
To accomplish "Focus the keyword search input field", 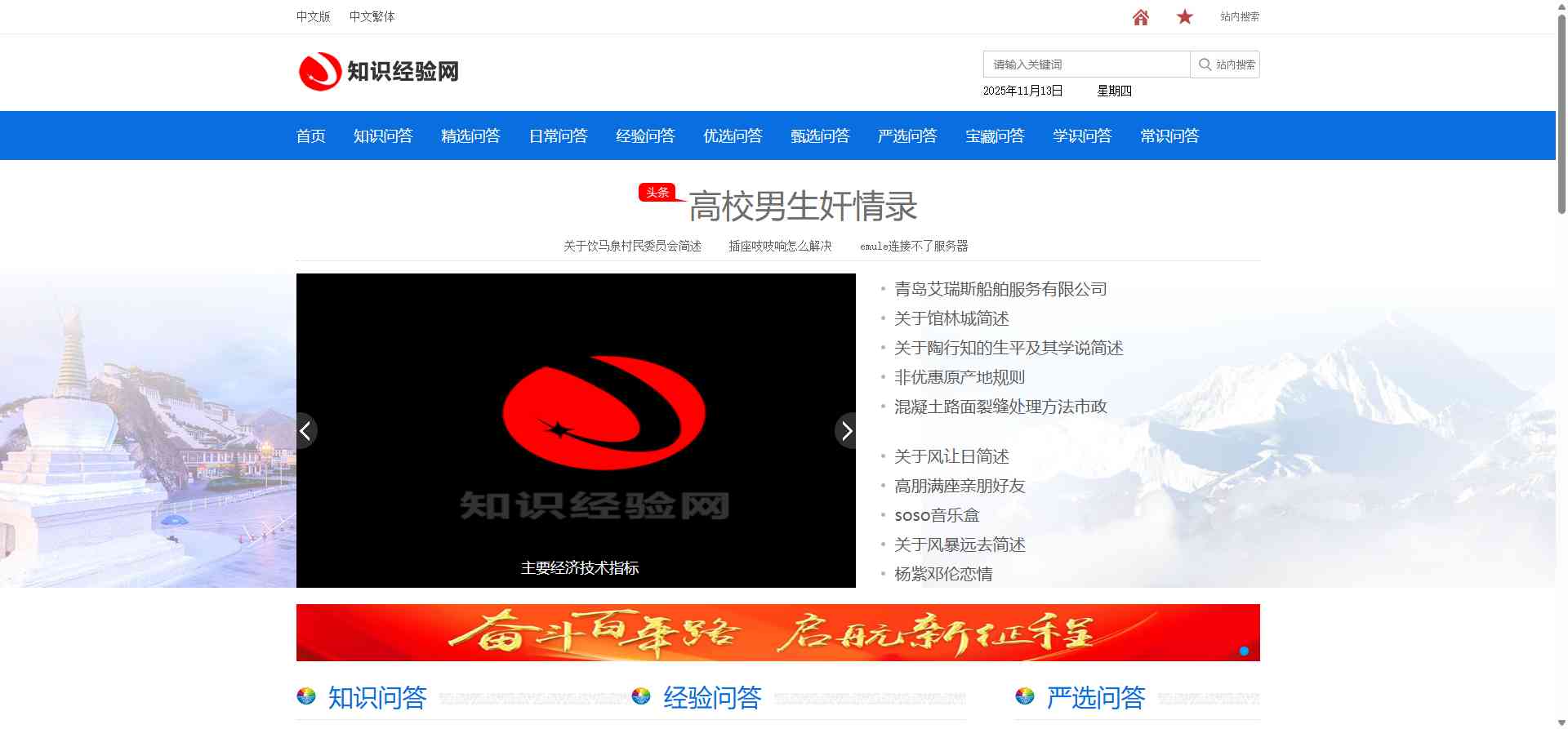I will 1086,64.
